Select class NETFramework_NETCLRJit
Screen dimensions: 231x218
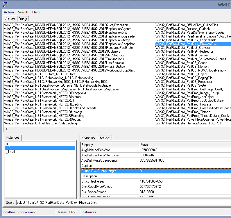(x=39, y=101)
